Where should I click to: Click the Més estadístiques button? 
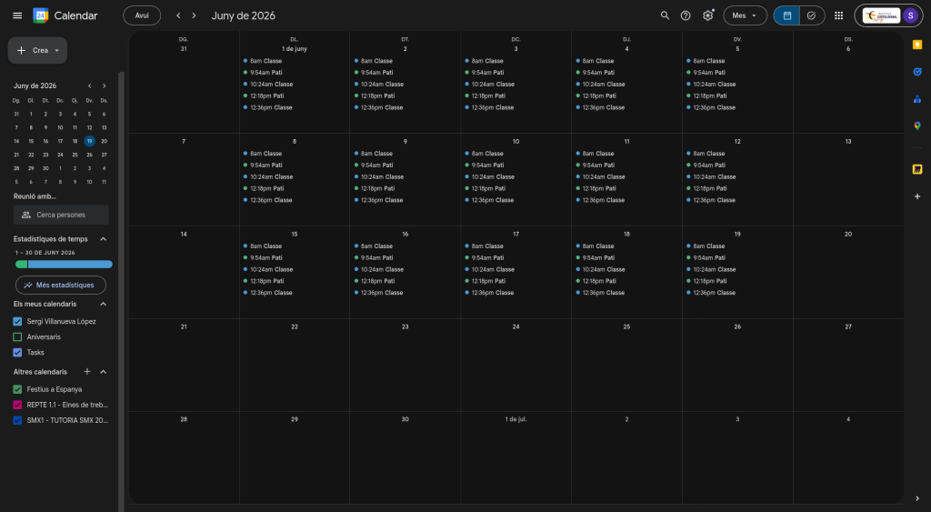(x=61, y=285)
